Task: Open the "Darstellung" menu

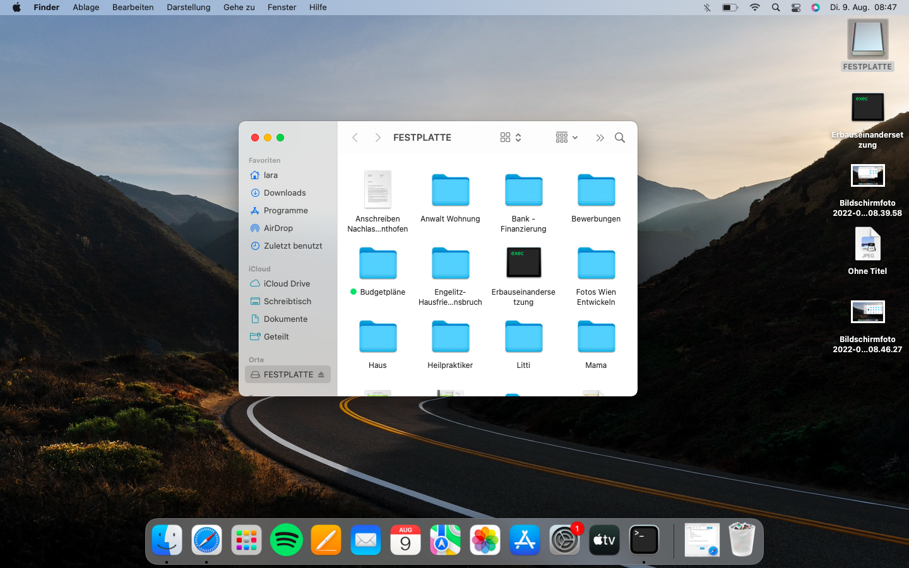Action: (x=188, y=7)
